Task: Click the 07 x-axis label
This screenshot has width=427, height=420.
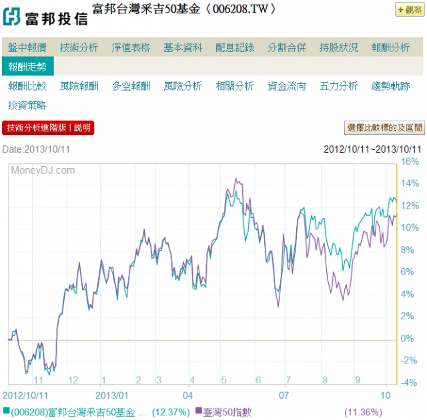Action: tap(284, 395)
